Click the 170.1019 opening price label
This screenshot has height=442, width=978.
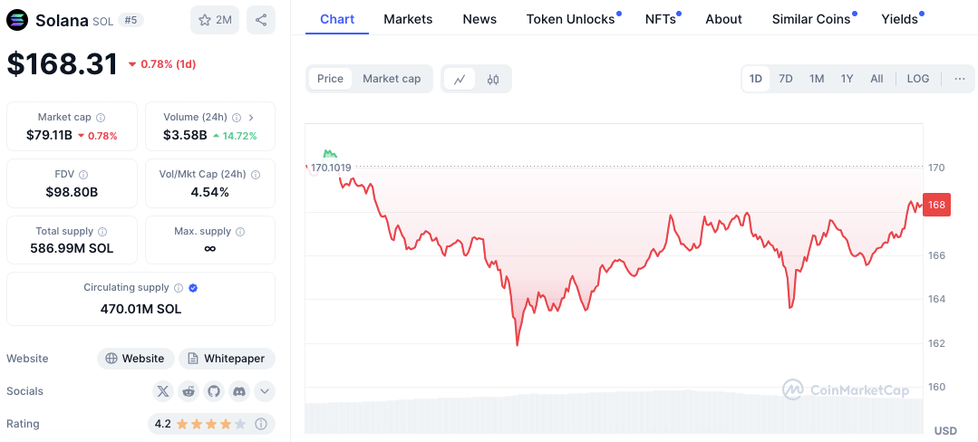coord(331,167)
